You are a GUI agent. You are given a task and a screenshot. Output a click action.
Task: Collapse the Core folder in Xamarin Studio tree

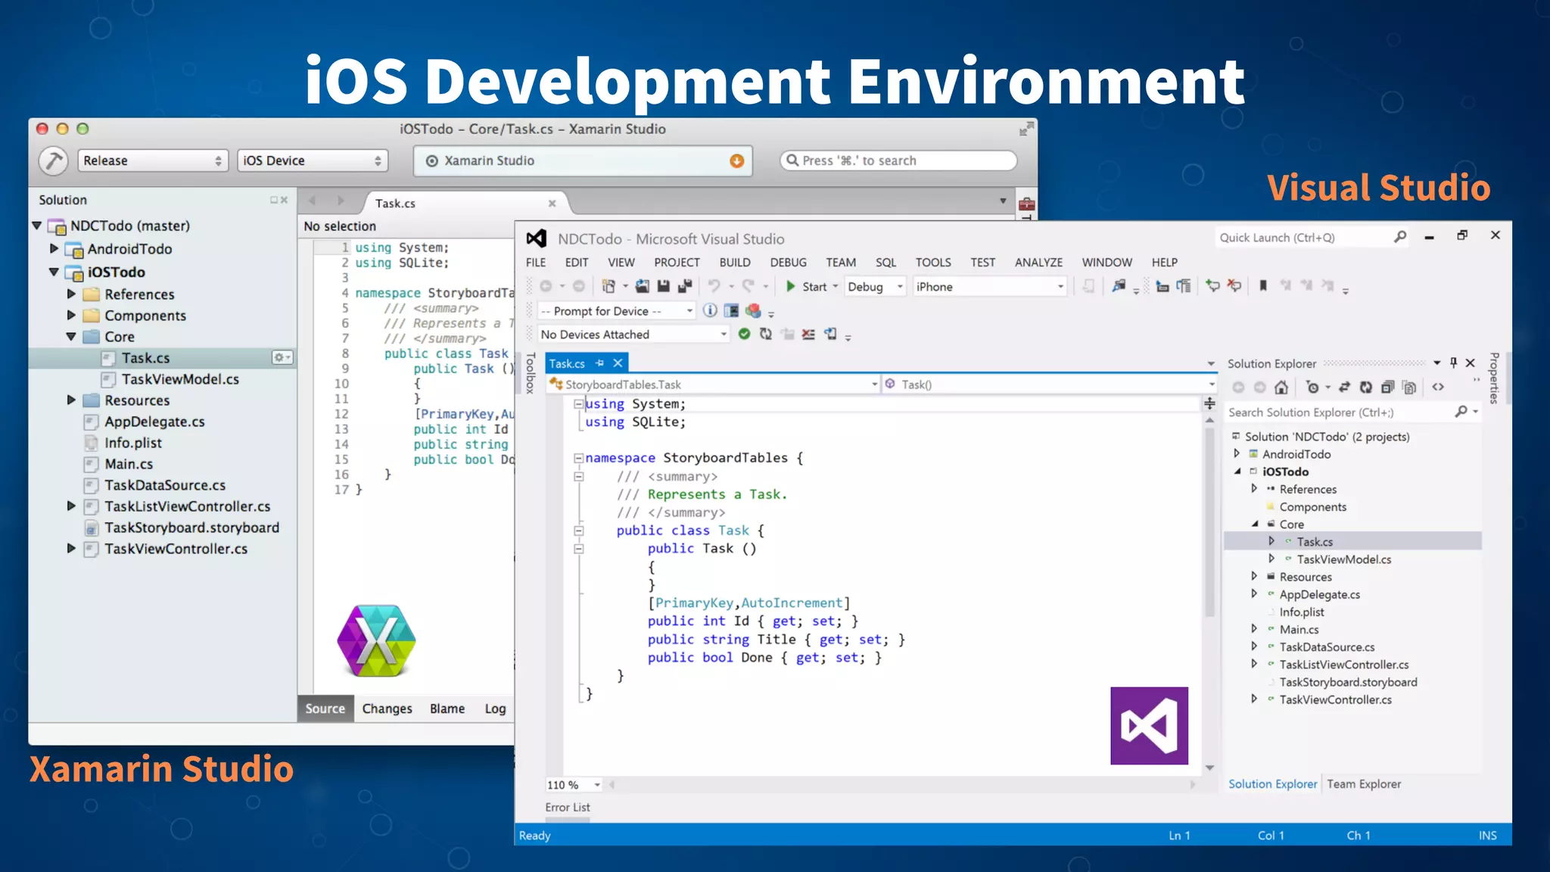71,337
